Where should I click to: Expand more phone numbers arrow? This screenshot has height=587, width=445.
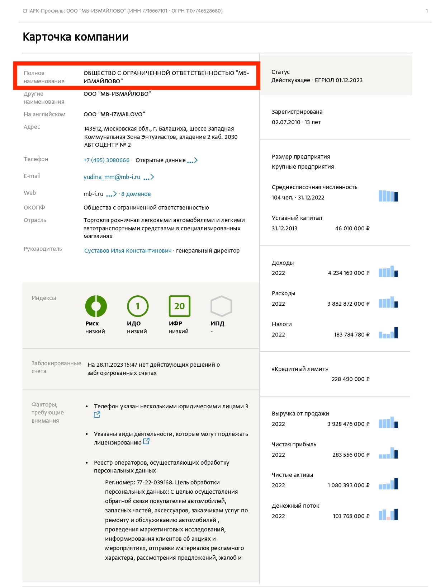coord(193,160)
